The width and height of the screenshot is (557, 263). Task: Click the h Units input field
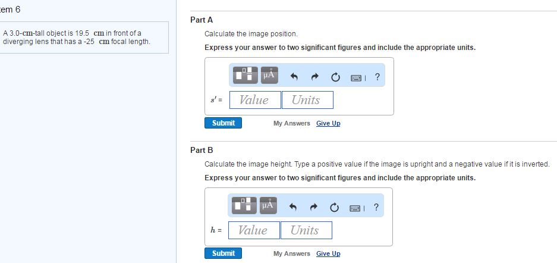306,230
